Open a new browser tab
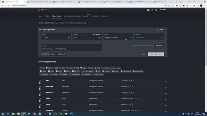Image resolution: width=207 pixels, height=116 pixels. [x=180, y=2]
